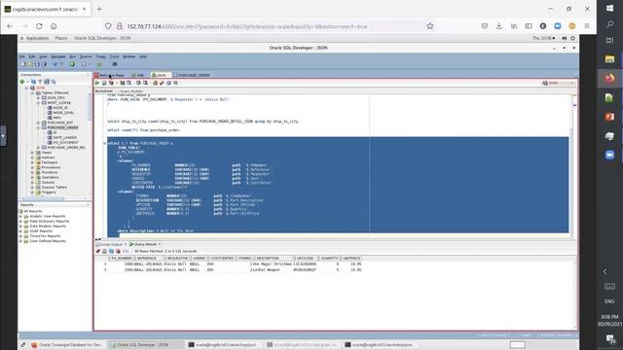
Task: Select the PO_DOCUMENT column in tree
Action: [x=65, y=143]
